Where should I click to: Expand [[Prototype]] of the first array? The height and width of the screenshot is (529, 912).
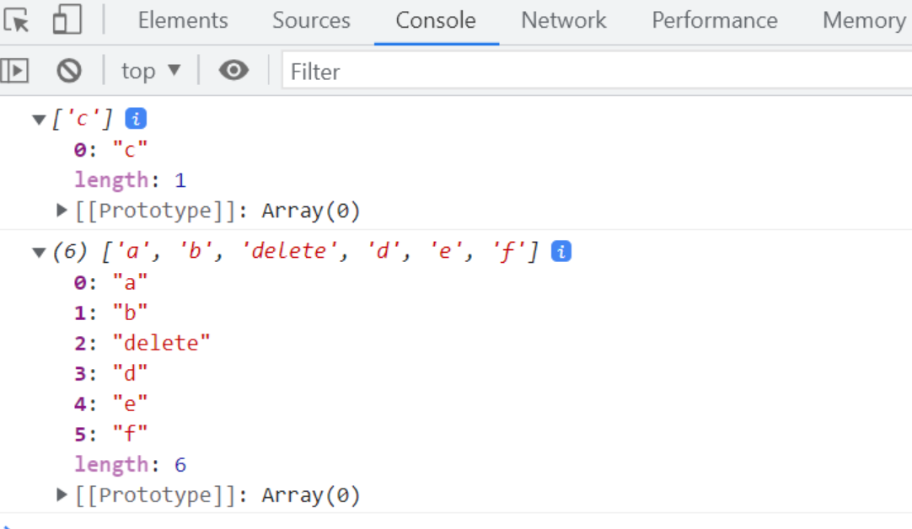60,211
